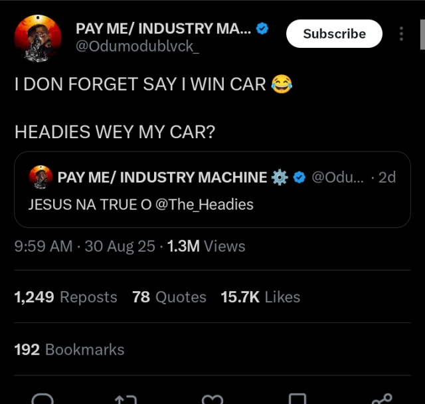This screenshot has height=404, width=425.
Task: Click the gear emoji in the quoted post name
Action: (x=280, y=177)
